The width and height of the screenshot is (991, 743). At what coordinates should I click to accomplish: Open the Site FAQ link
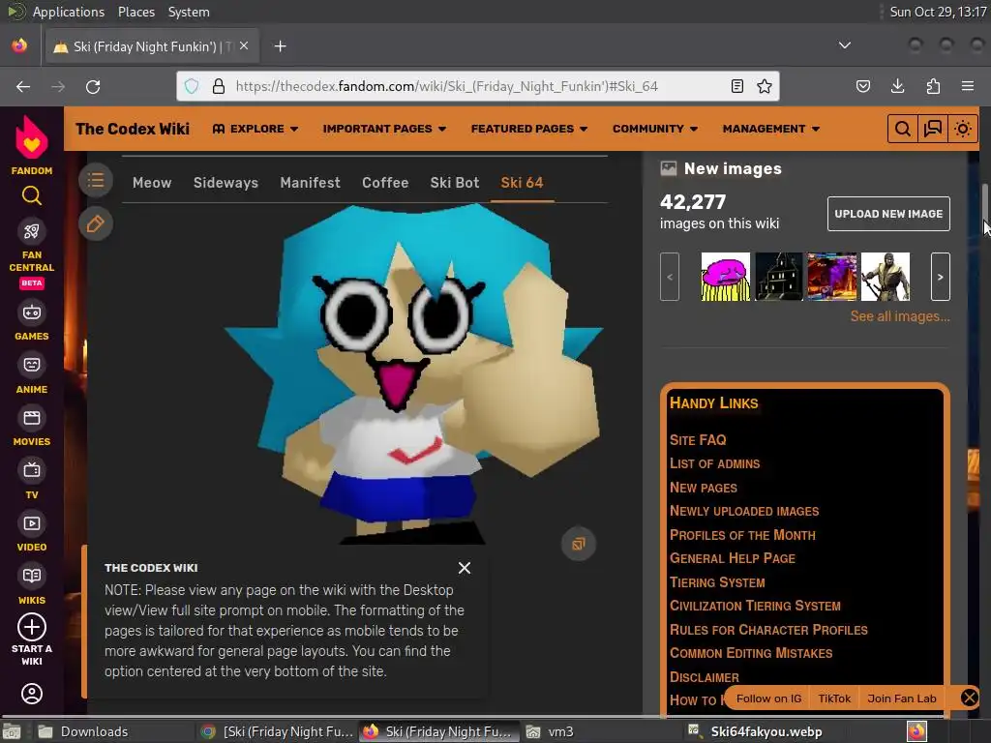pos(698,440)
